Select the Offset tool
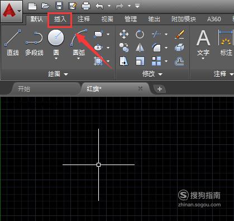 (179, 61)
